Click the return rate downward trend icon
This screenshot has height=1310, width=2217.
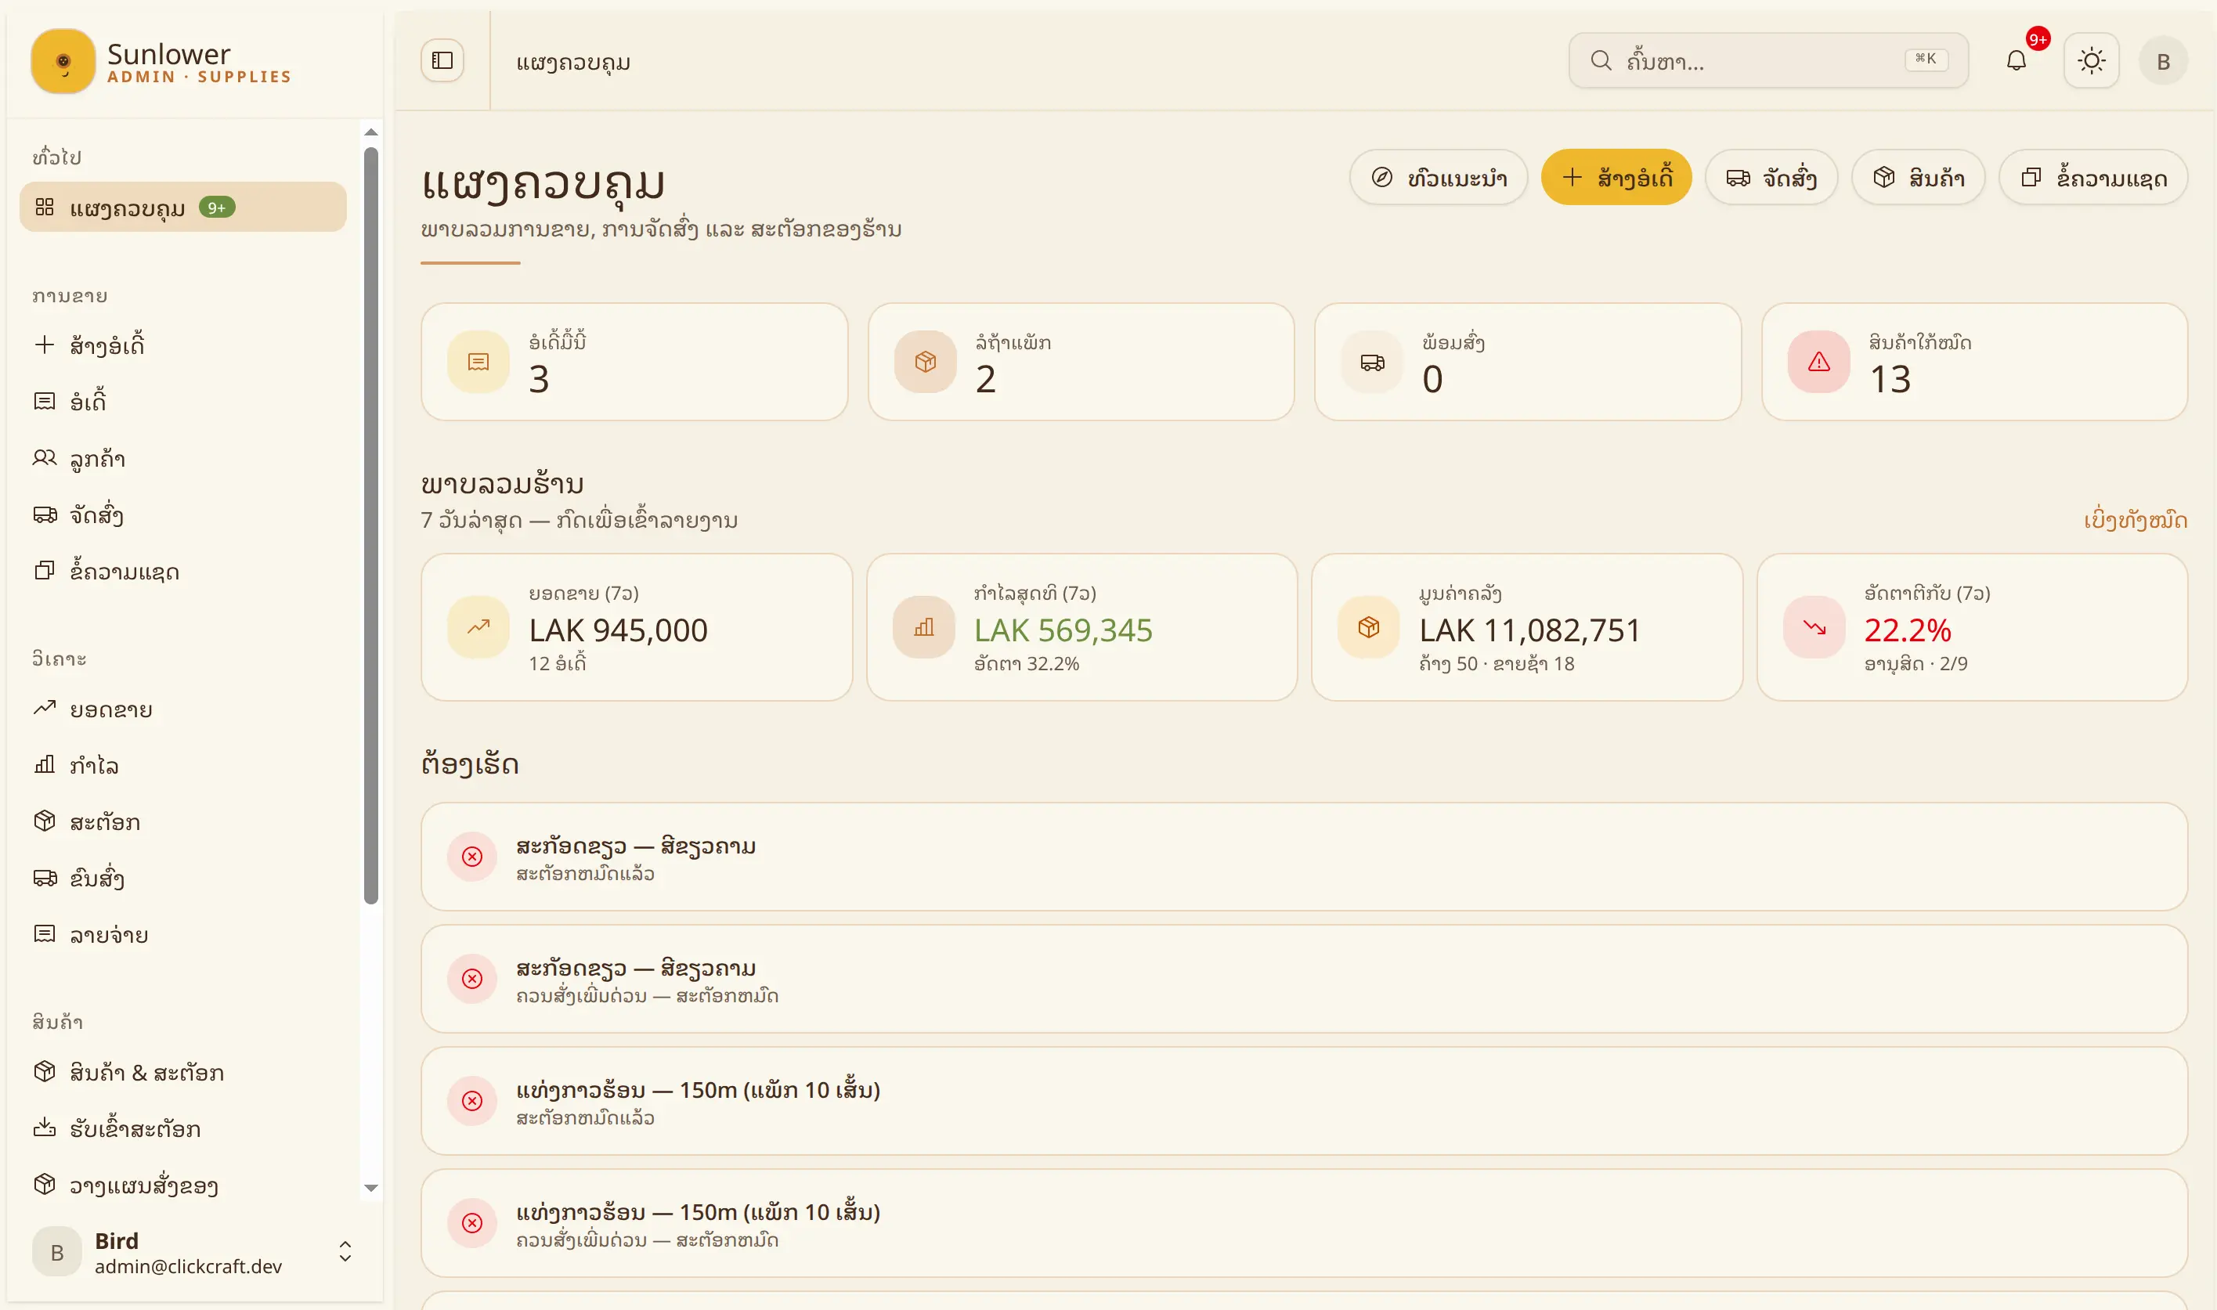pyautogui.click(x=1814, y=628)
